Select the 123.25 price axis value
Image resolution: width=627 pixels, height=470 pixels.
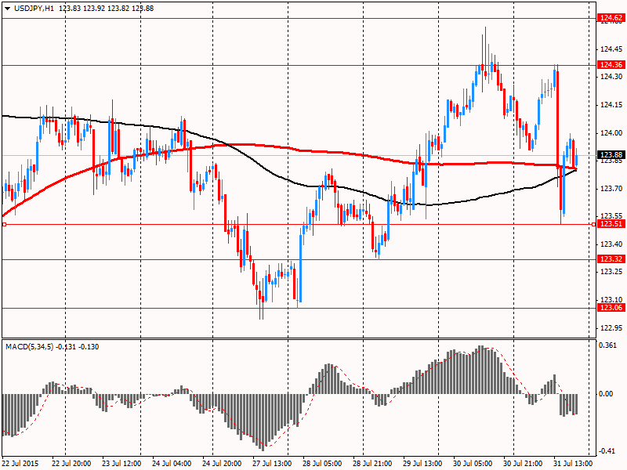pos(611,271)
